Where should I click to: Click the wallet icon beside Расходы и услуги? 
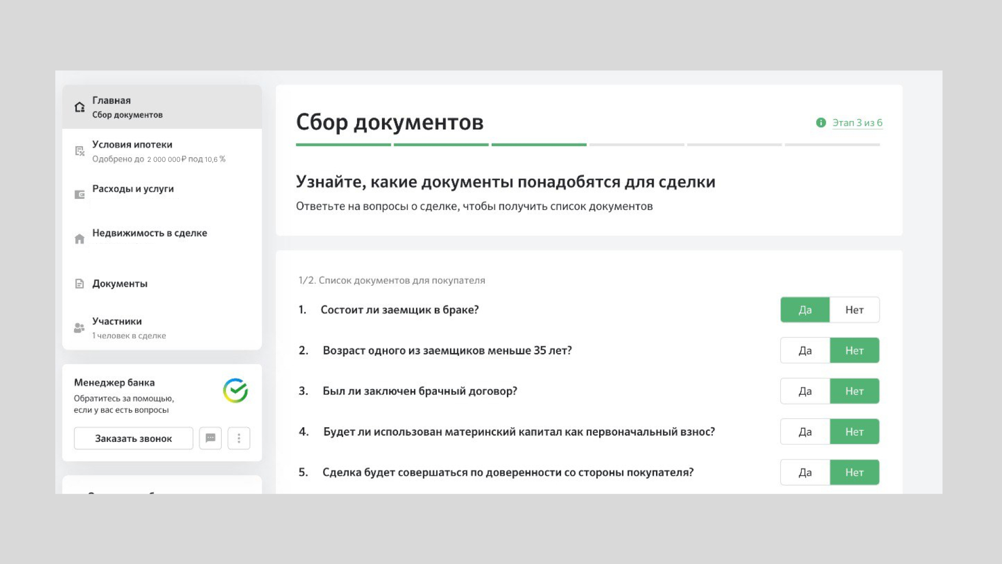click(79, 195)
